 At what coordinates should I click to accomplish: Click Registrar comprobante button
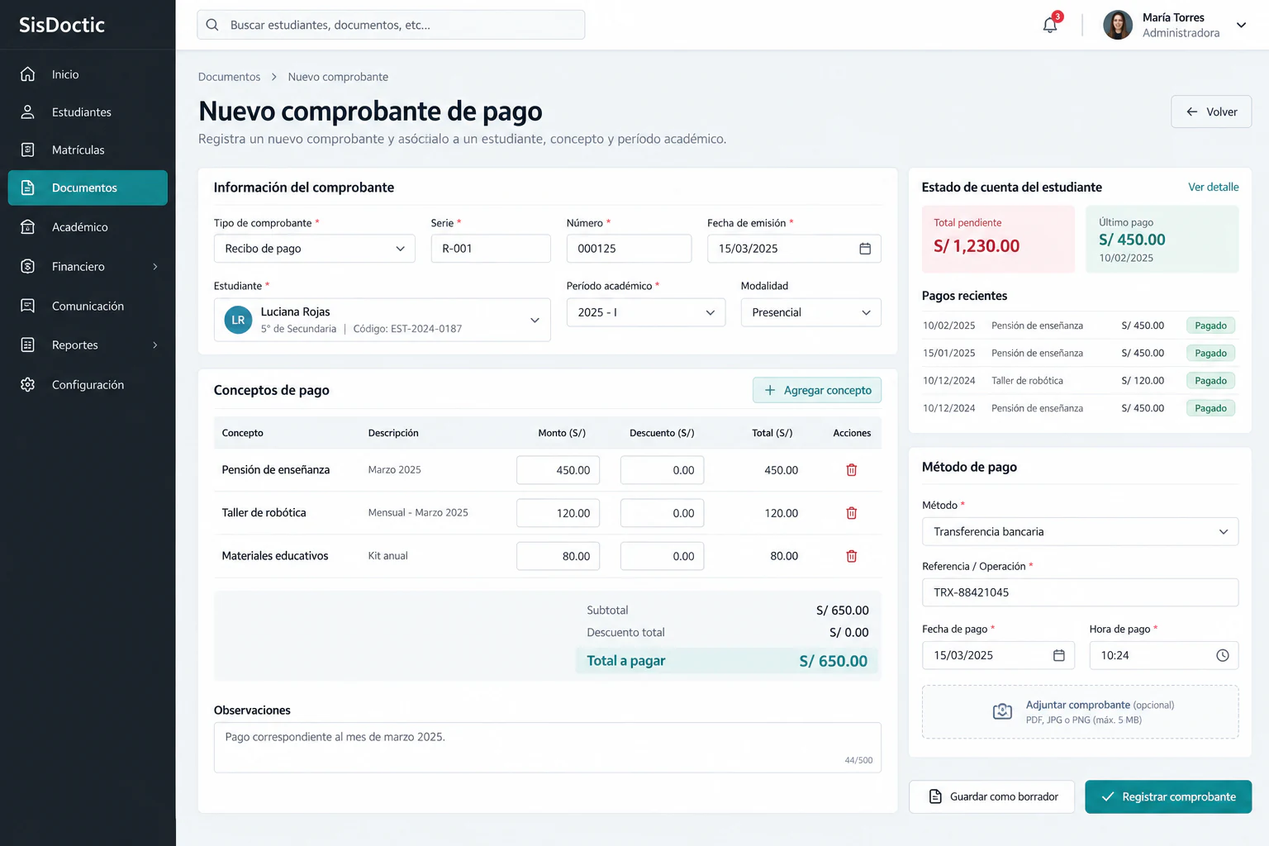coord(1168,796)
